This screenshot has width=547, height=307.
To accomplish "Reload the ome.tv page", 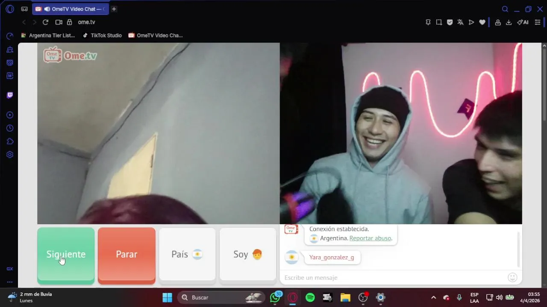I will 45,22.
